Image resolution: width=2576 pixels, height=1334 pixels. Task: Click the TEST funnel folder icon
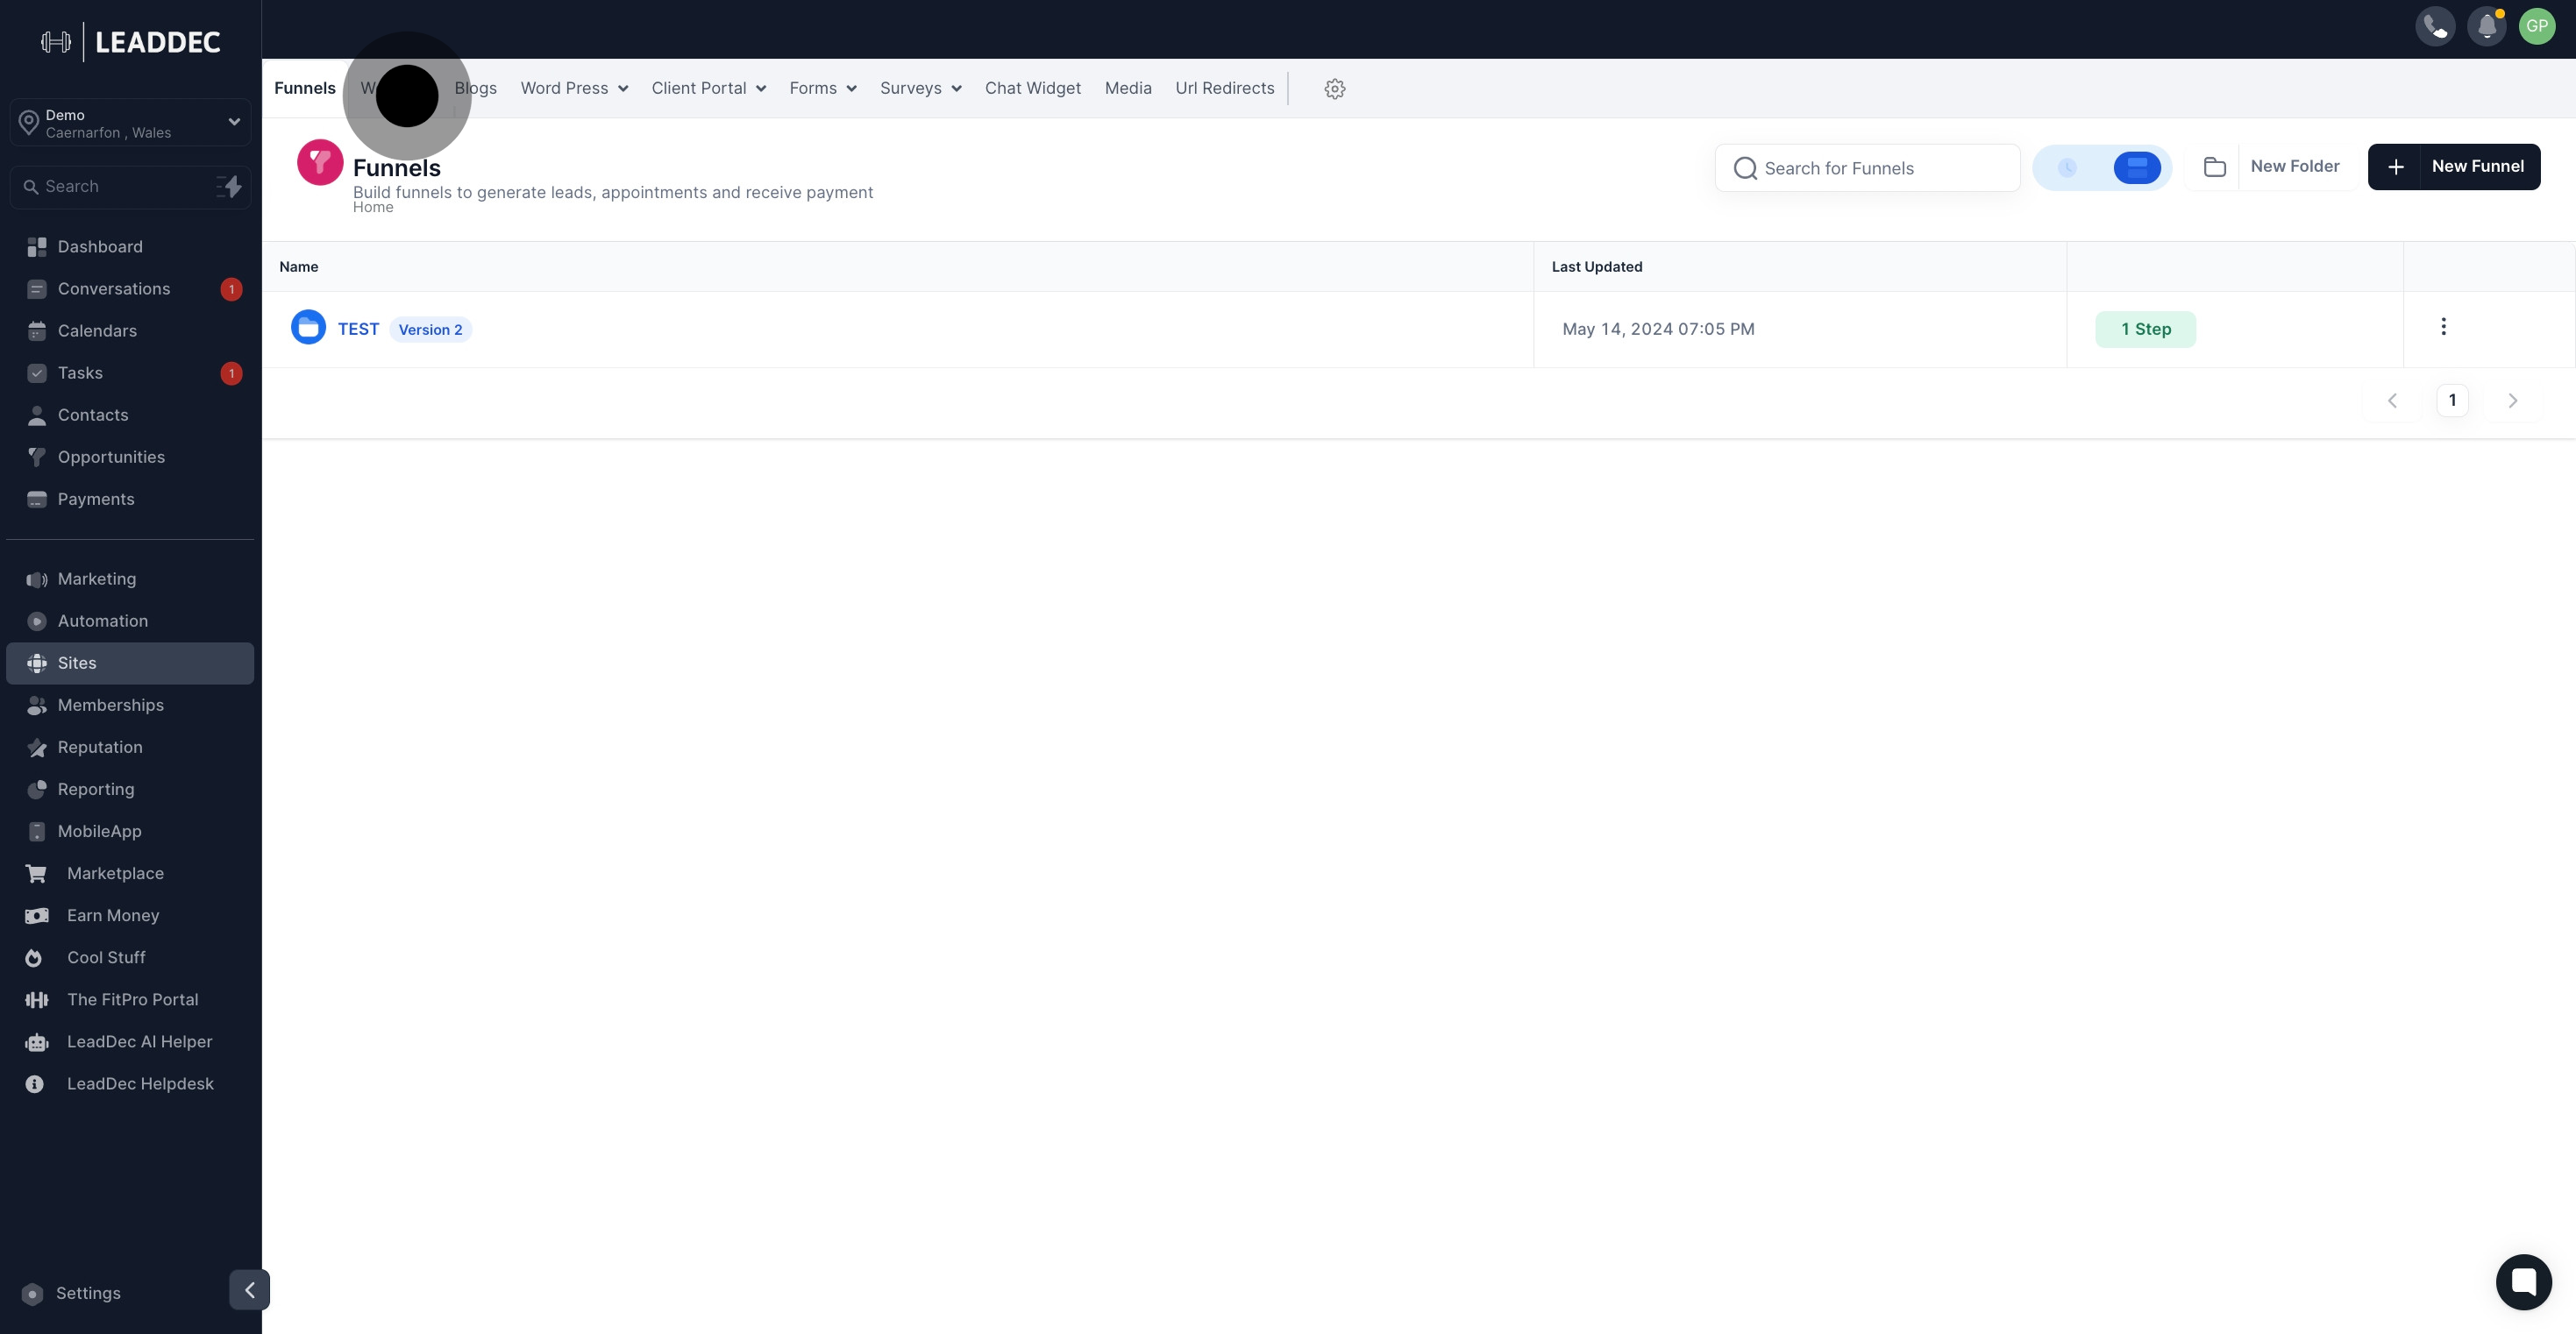308,327
